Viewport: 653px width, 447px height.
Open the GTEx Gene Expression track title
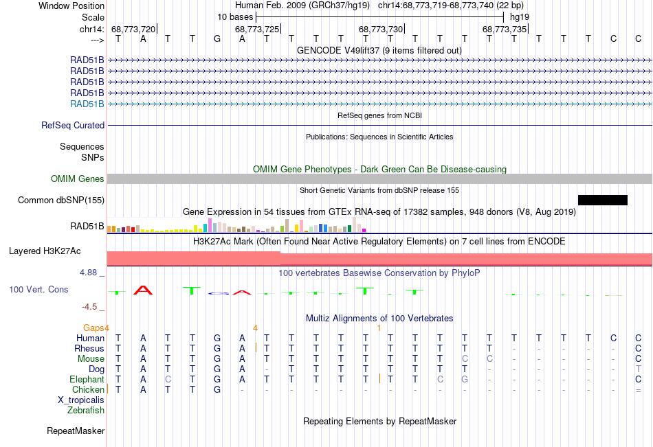(379, 212)
